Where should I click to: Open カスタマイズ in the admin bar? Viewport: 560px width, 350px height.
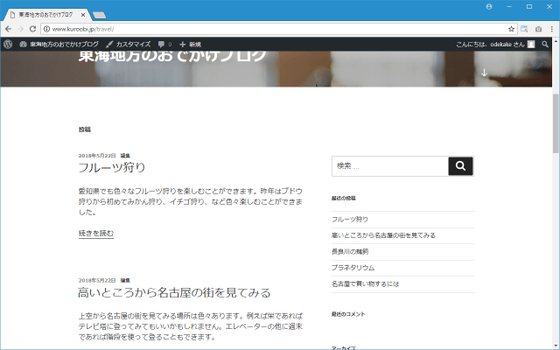(129, 45)
